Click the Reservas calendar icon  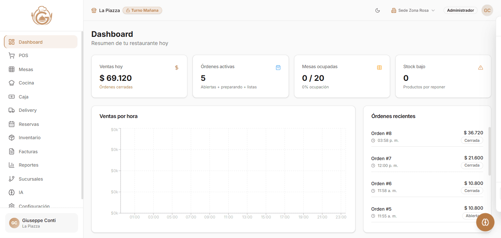coord(12,124)
